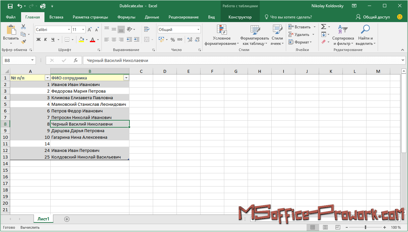This screenshot has width=408, height=232.
Task: Click inside the Name Box showing B8
Action: click(x=16, y=60)
